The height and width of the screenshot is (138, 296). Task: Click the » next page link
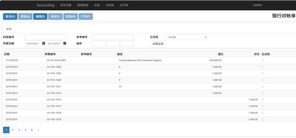[x=38, y=130]
